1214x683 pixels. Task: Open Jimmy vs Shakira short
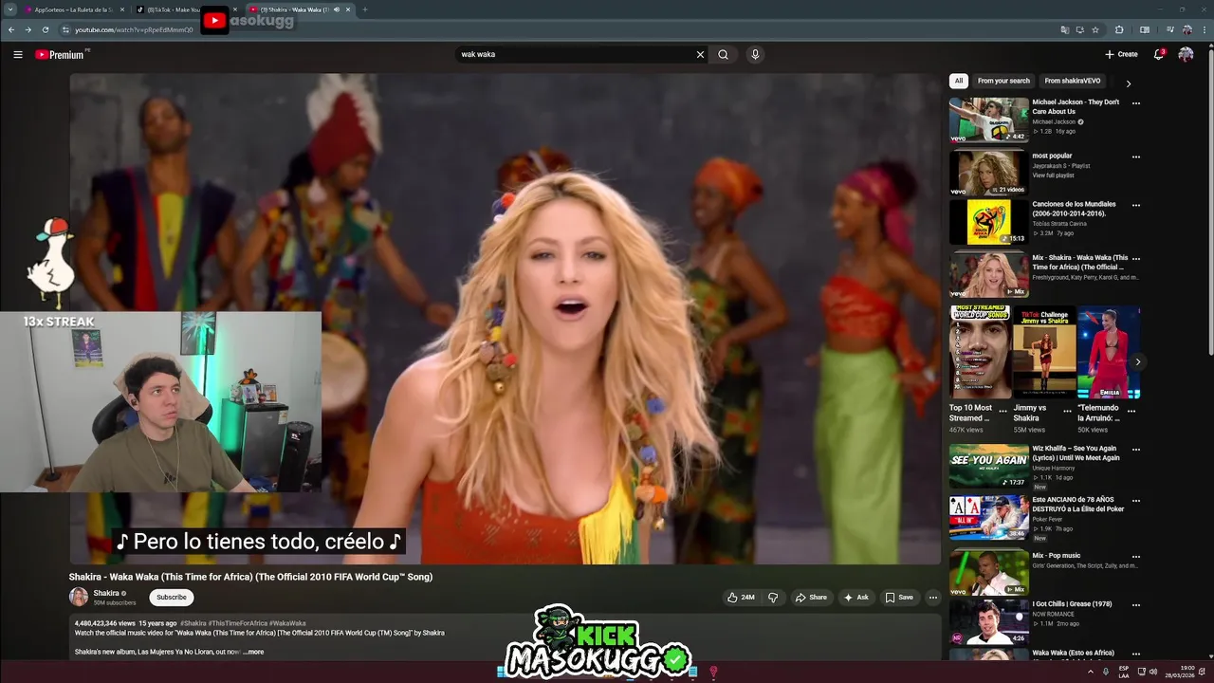(x=1044, y=353)
